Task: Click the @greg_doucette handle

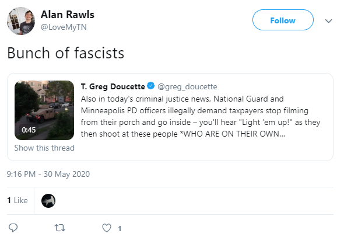Action: 187,87
